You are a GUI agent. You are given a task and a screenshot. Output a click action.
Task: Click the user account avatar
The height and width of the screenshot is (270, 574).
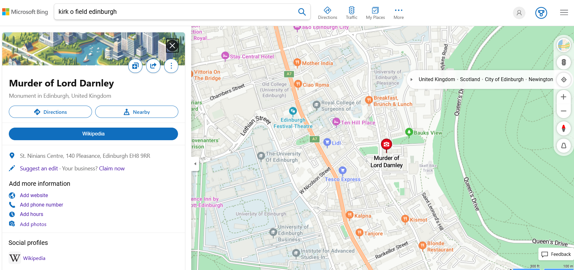[x=519, y=13]
